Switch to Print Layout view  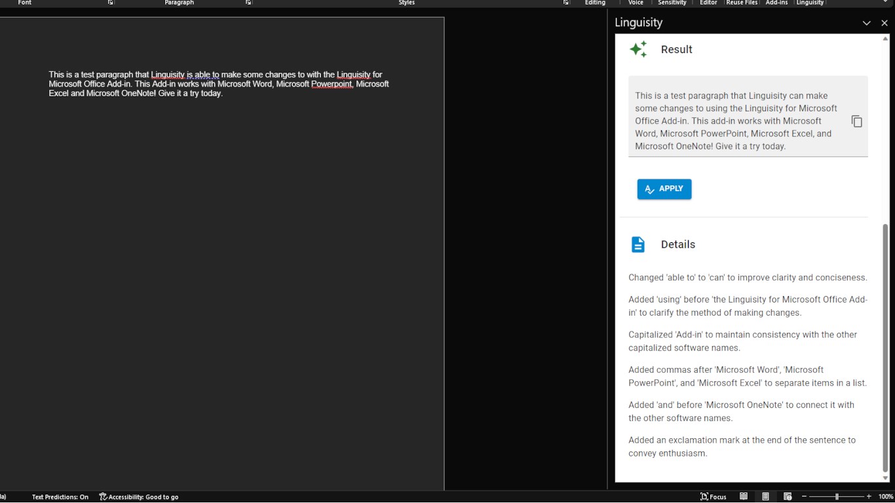765,496
